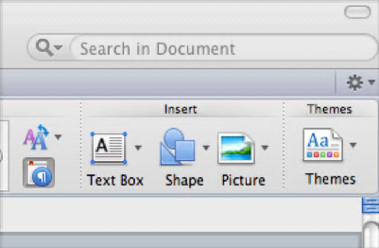Click the Picture label text
The height and width of the screenshot is (248, 379).
click(243, 180)
